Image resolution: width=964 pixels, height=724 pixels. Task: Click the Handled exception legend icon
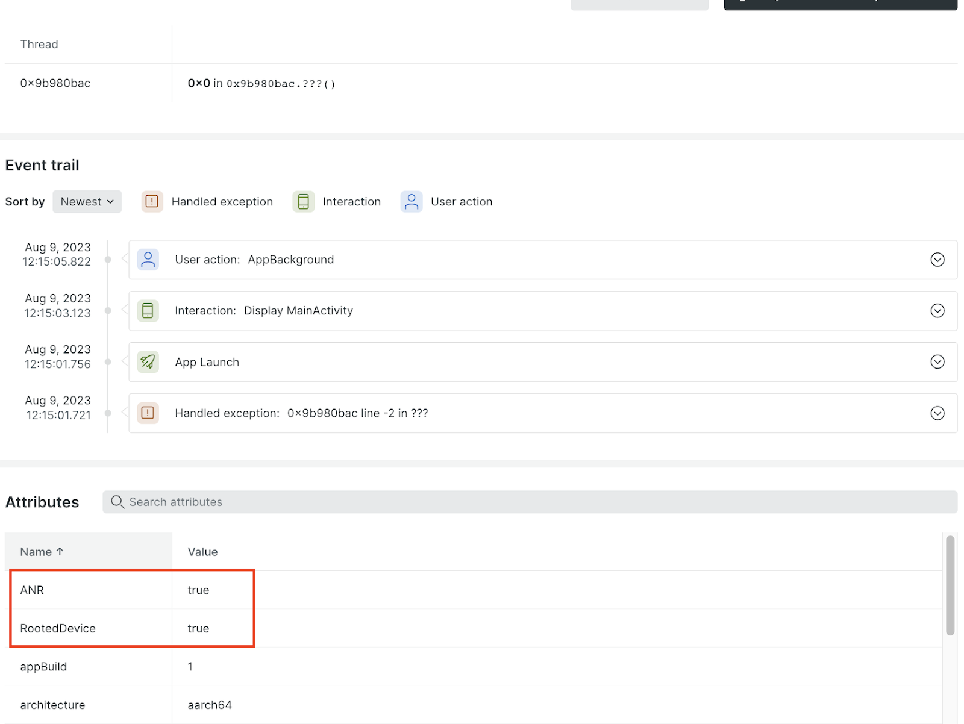point(152,202)
